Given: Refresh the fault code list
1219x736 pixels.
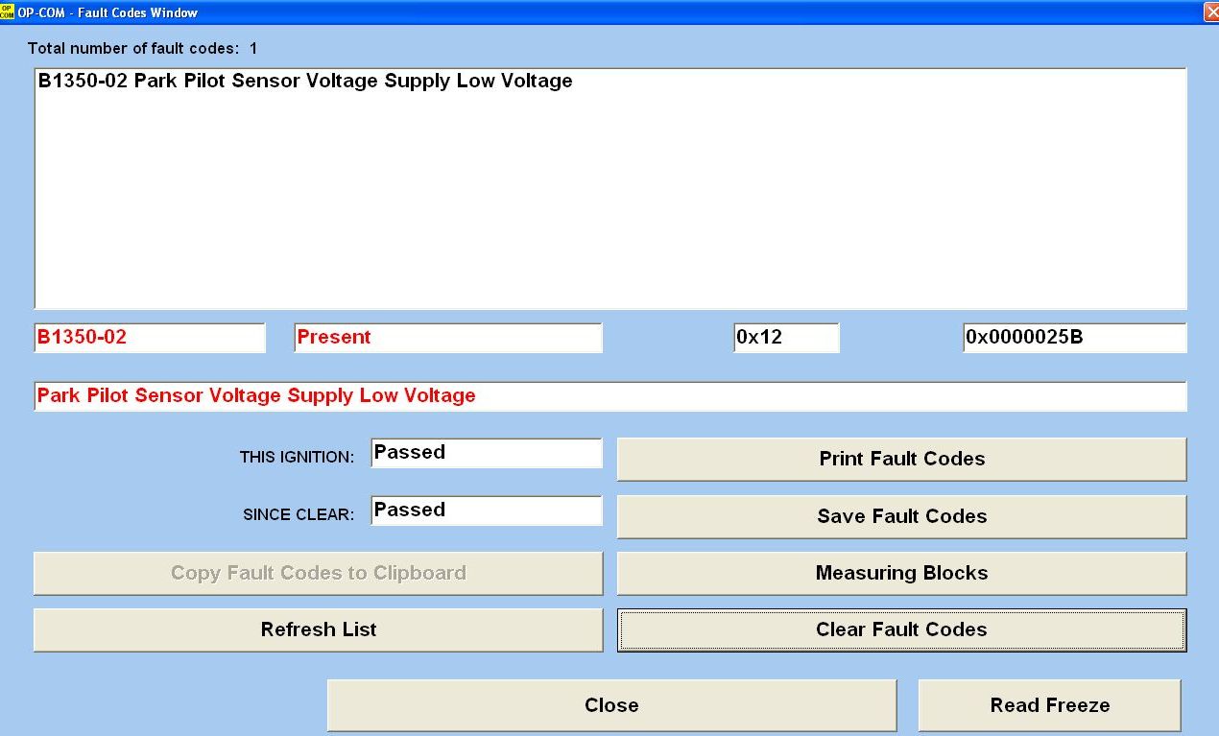Looking at the screenshot, I should pos(318,629).
